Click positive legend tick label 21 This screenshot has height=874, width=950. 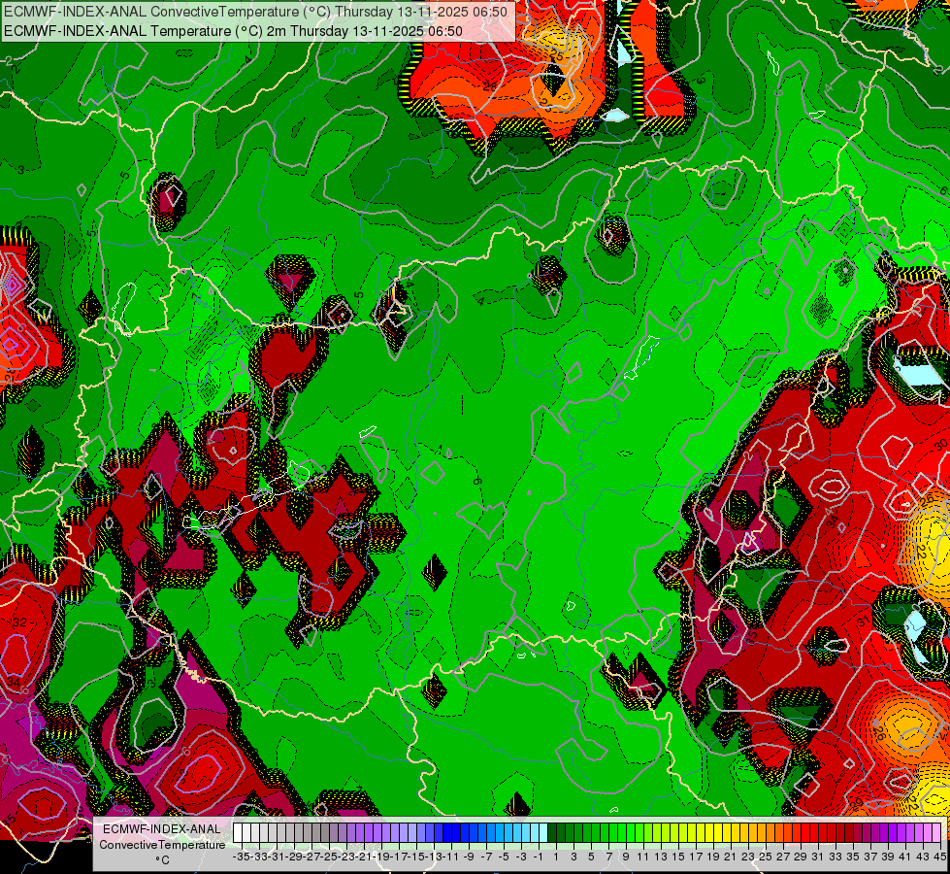(x=731, y=857)
